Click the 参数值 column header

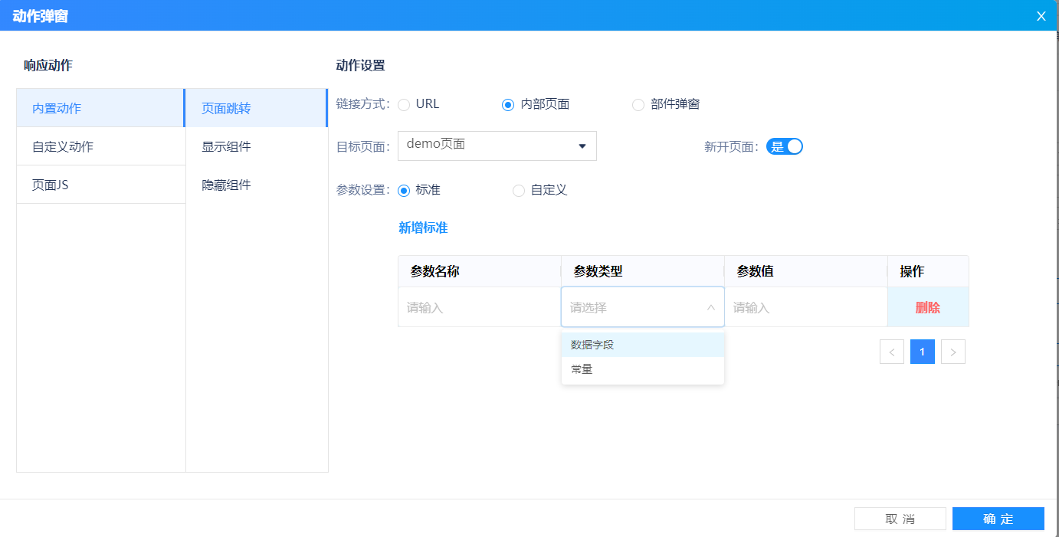pyautogui.click(x=806, y=271)
